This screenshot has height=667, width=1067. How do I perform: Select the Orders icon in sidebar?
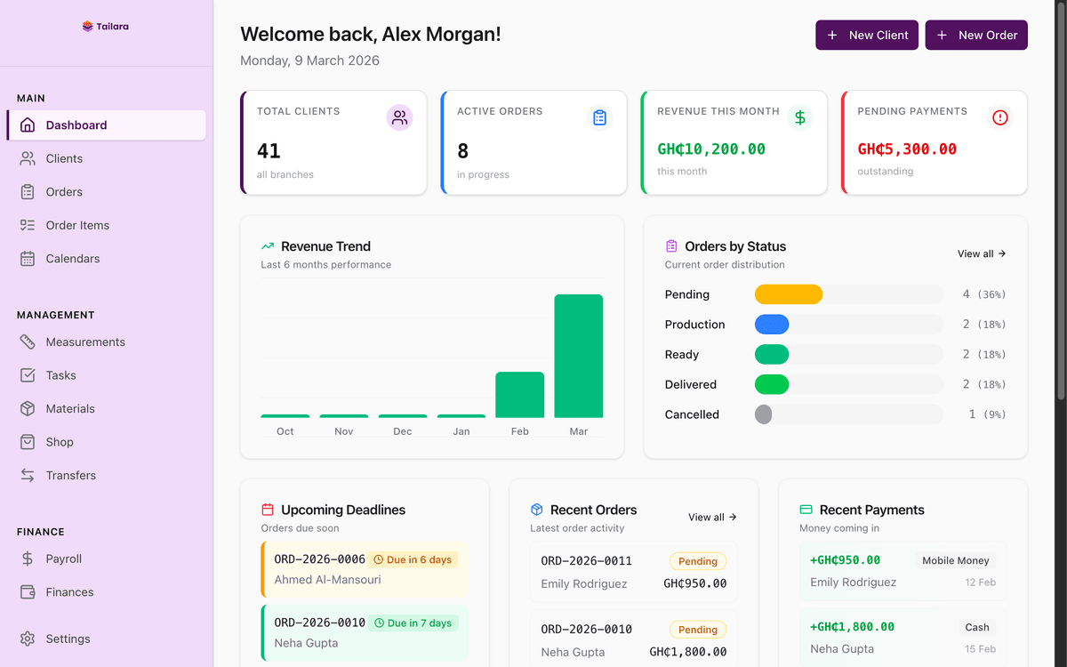pyautogui.click(x=29, y=191)
